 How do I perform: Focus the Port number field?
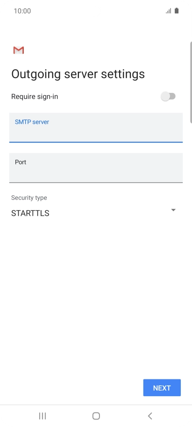pyautogui.click(x=96, y=168)
